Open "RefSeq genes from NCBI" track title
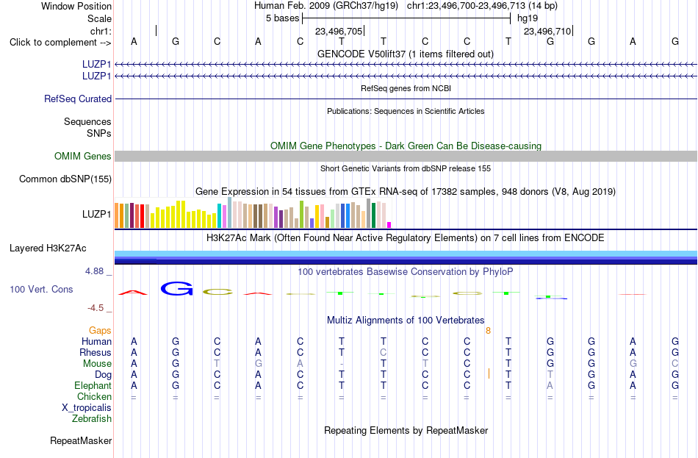This screenshot has height=458, width=698. tap(406, 88)
